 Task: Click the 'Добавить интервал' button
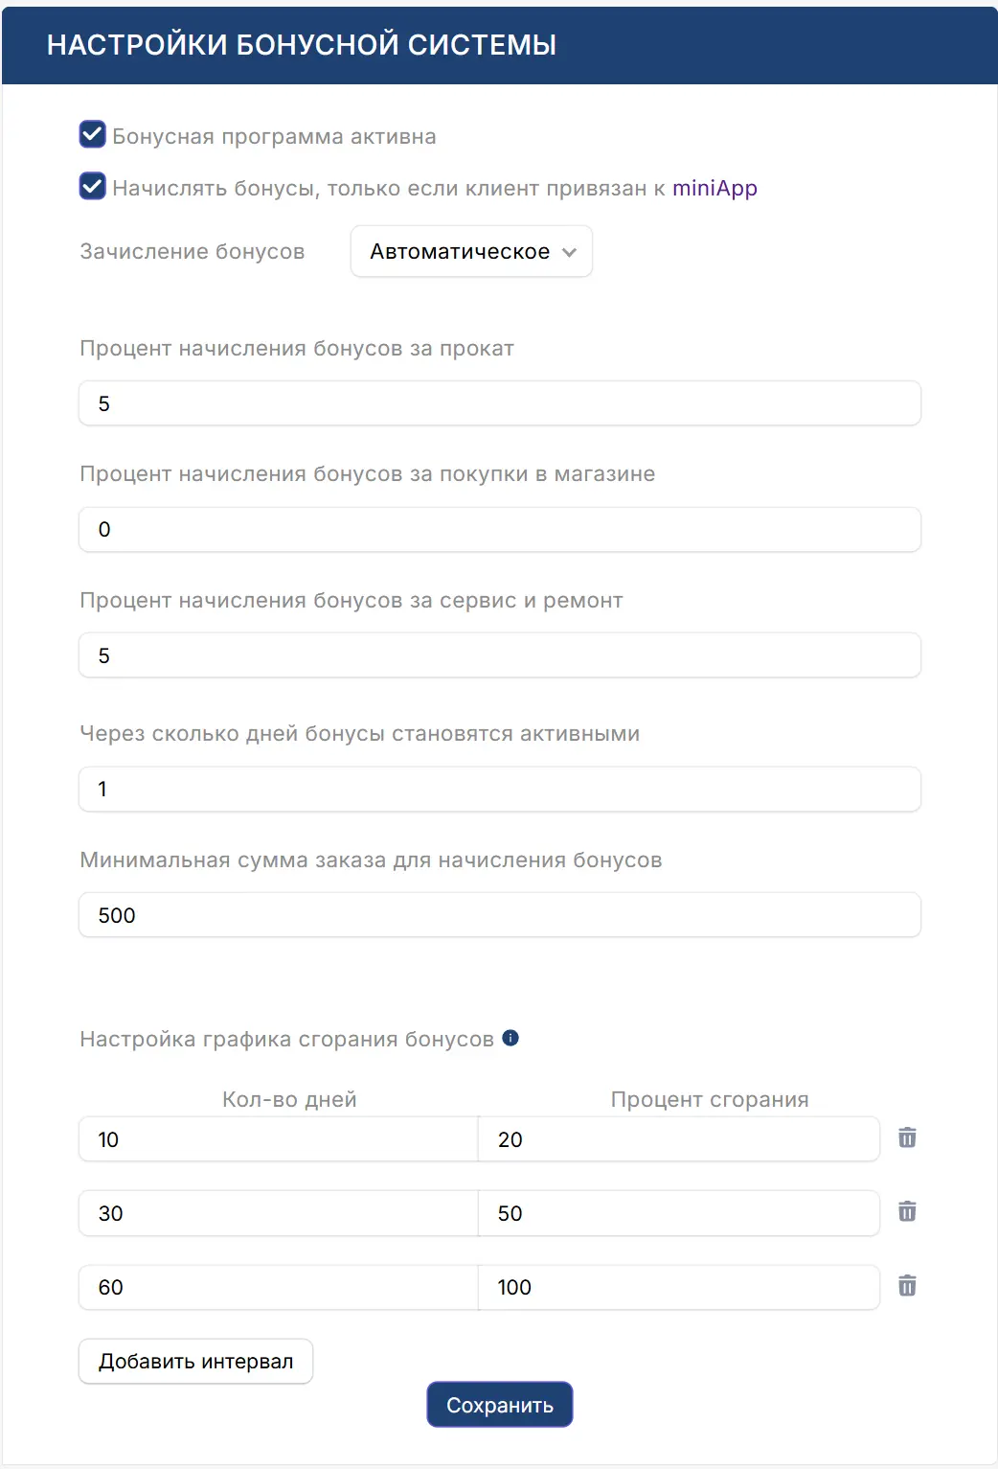195,1361
